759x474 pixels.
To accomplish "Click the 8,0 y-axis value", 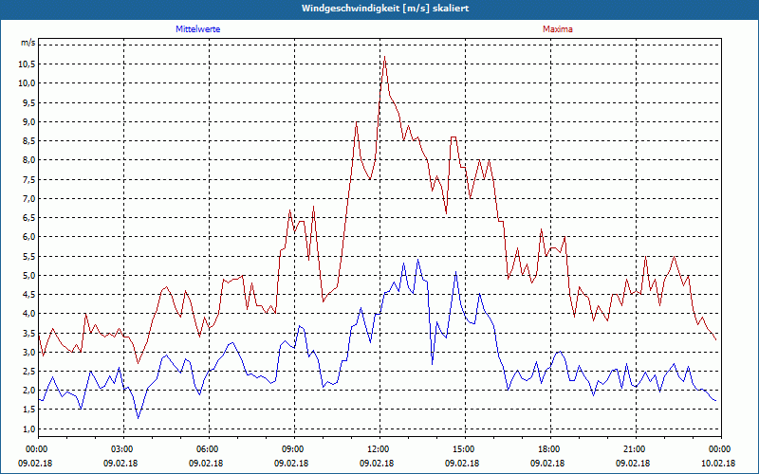I will click(28, 160).
